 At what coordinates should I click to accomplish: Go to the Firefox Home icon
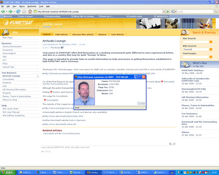tap(30, 11)
